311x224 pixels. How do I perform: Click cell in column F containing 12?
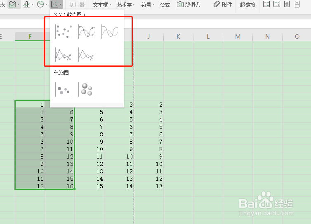(30, 186)
